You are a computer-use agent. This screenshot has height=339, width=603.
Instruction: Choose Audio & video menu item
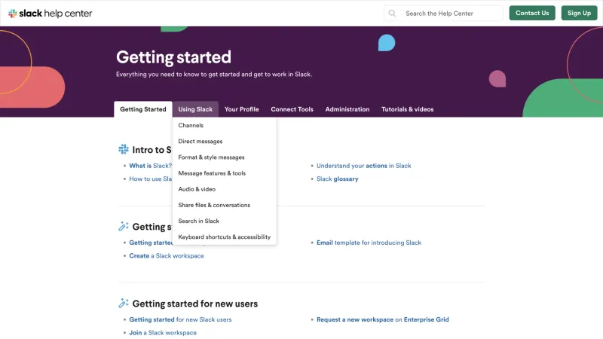pyautogui.click(x=225, y=189)
